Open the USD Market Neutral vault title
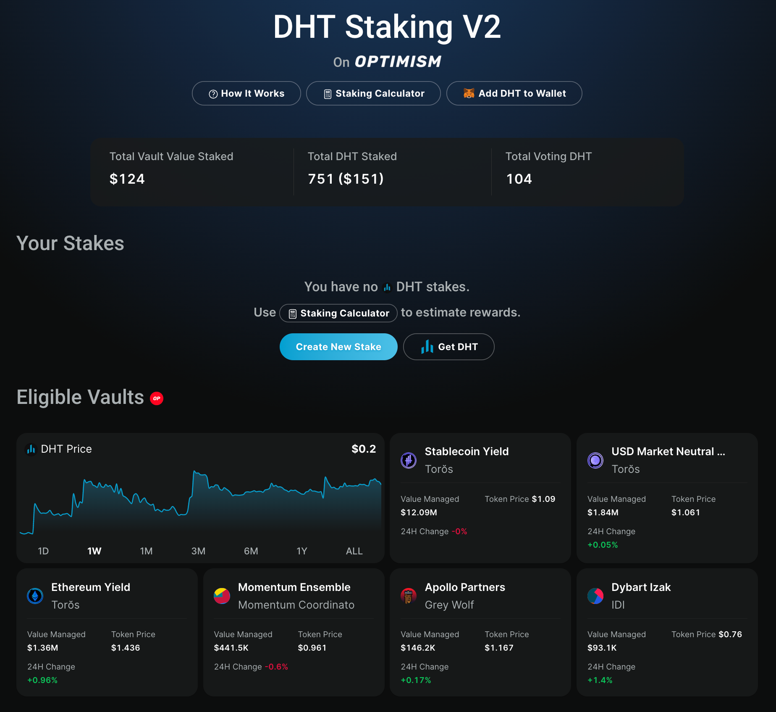The image size is (776, 712). click(668, 451)
